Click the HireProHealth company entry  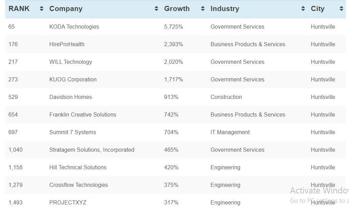click(x=67, y=44)
